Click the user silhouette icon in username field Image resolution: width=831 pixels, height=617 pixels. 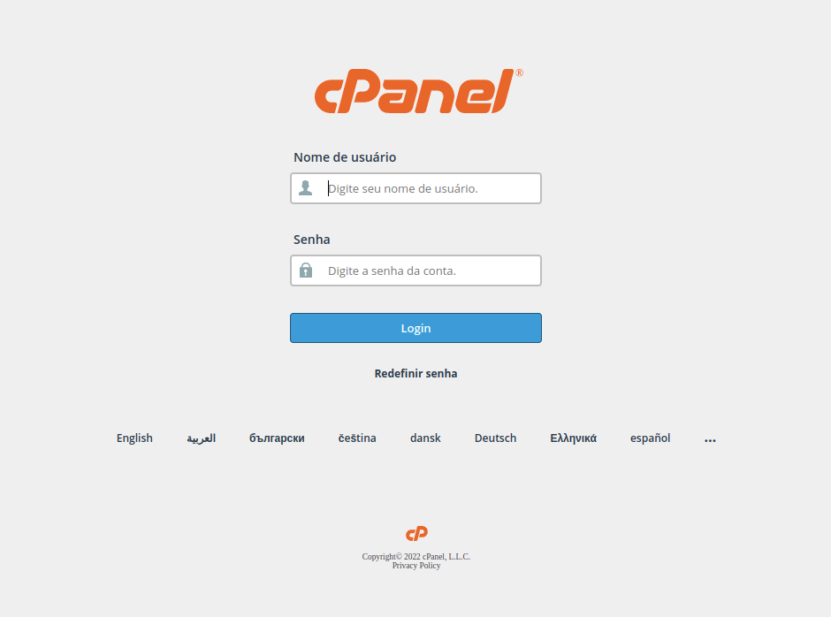coord(306,187)
